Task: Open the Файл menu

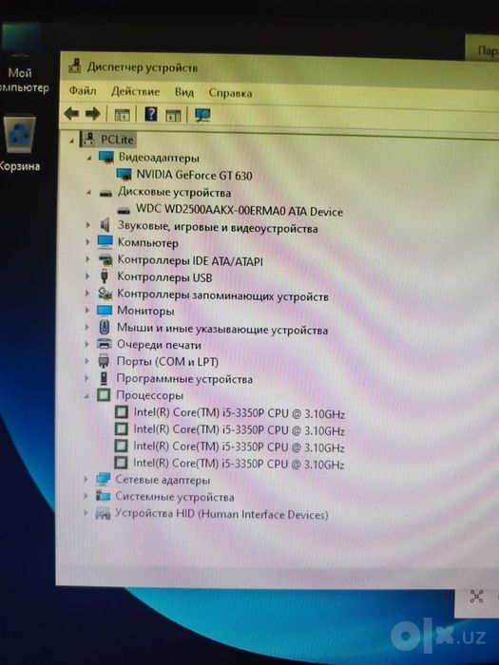Action: coord(83,91)
